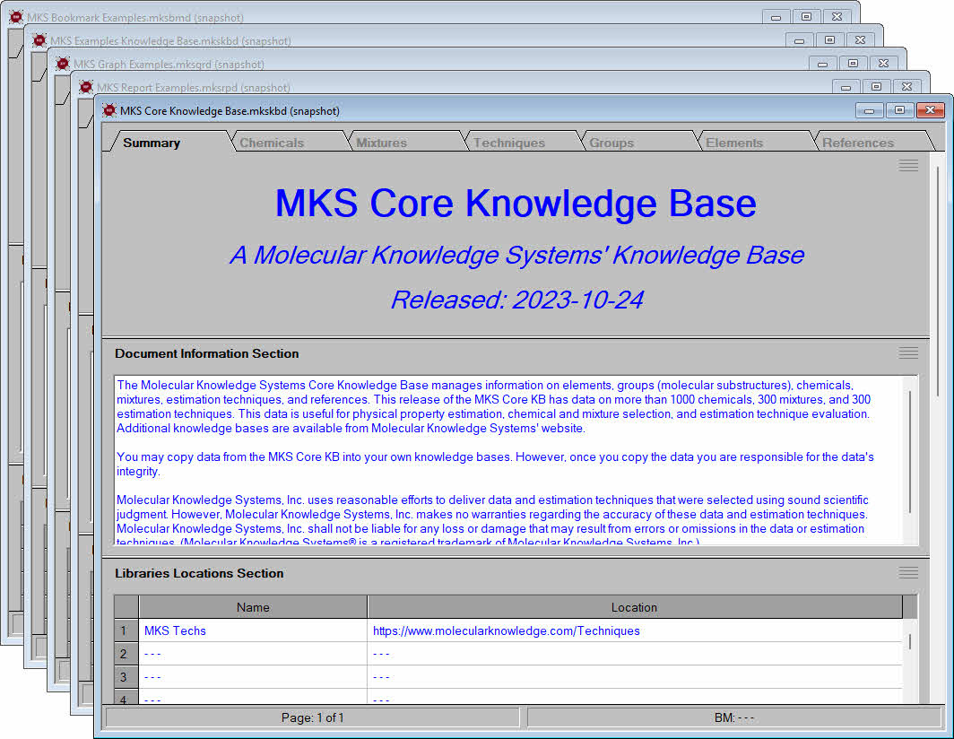This screenshot has width=954, height=739.
Task: Select row 2 header in libraries table
Action: [x=125, y=654]
